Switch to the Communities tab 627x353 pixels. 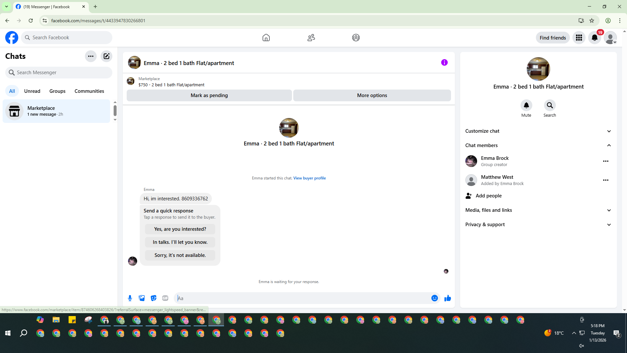[89, 91]
